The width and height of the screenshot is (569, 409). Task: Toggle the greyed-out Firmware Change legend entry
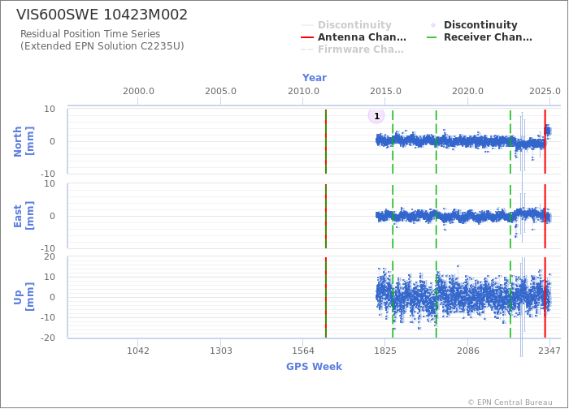pyautogui.click(x=352, y=50)
